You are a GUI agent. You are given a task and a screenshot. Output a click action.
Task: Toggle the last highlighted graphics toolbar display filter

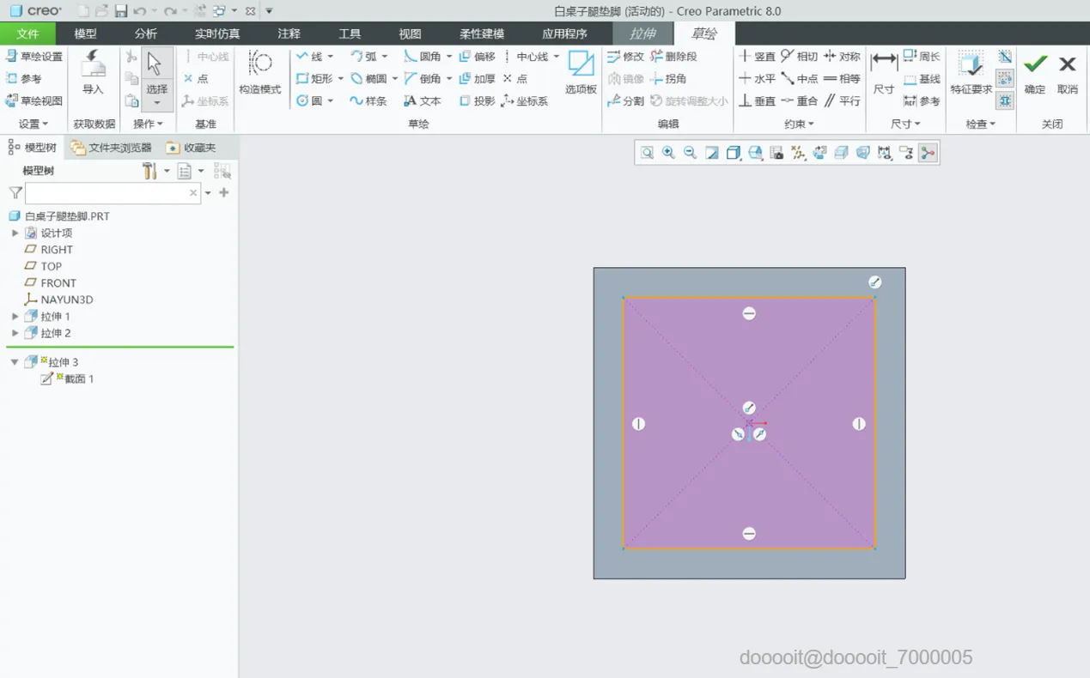(x=928, y=153)
